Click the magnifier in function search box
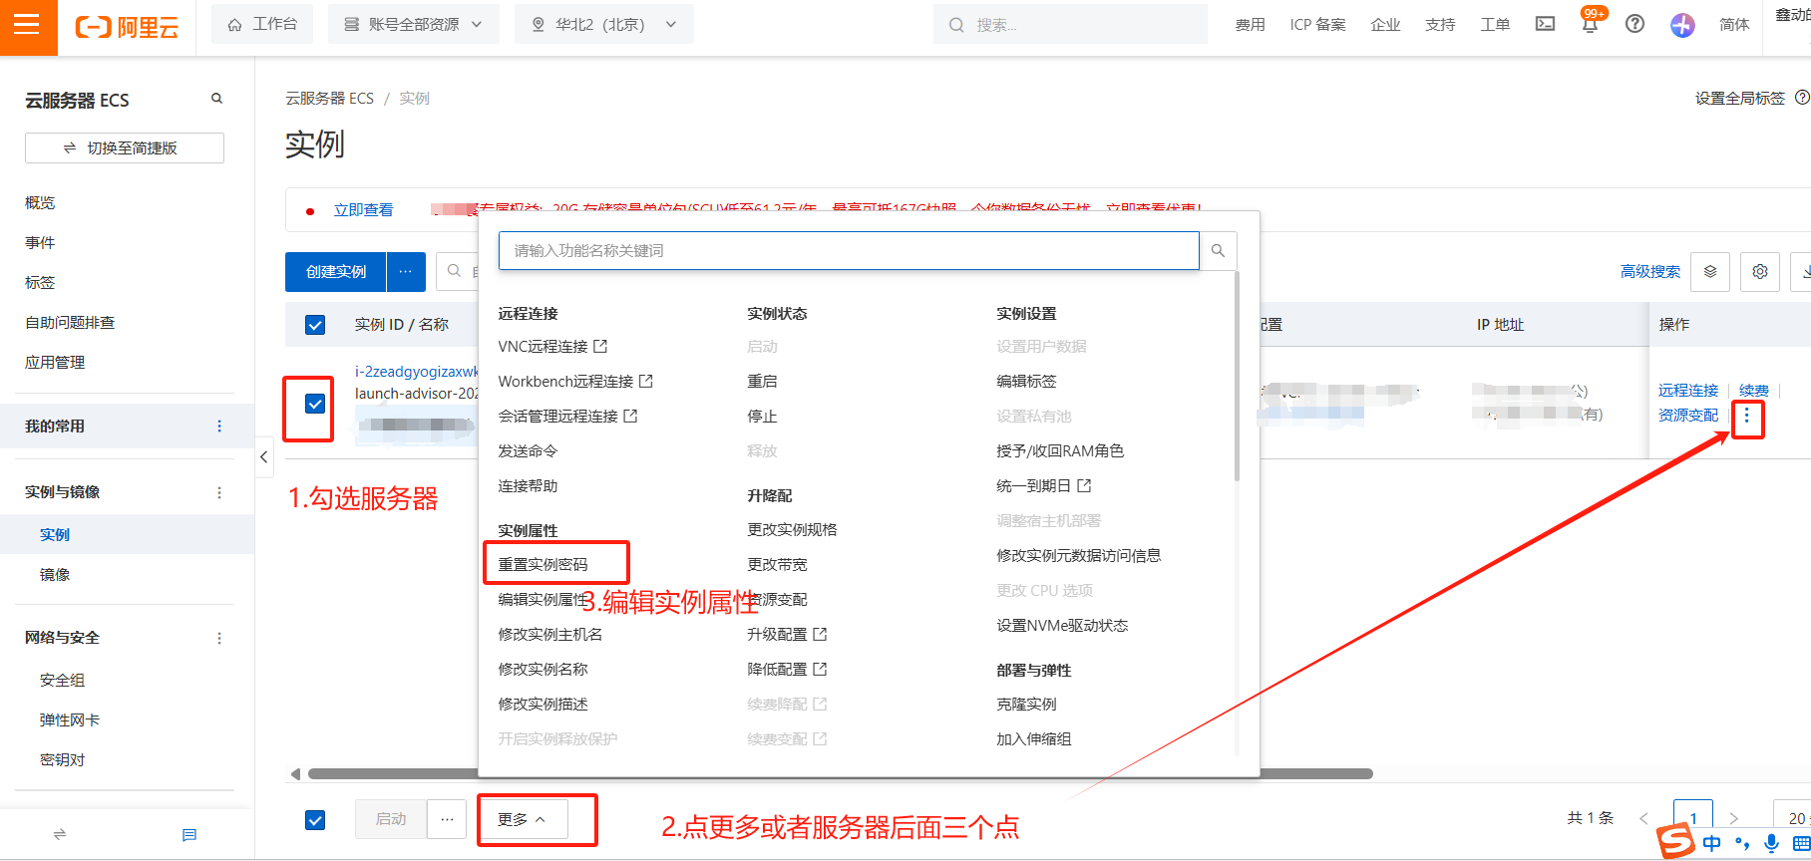This screenshot has width=1811, height=861. [1218, 251]
